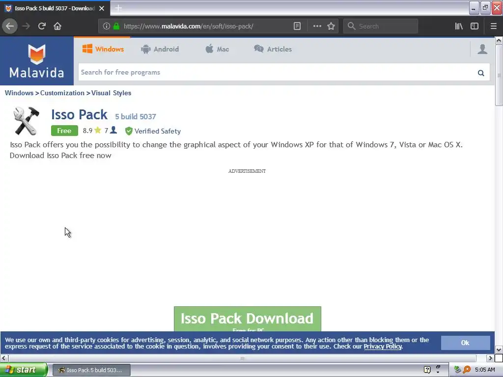Select the Mac category tab
This screenshot has height=377, width=503.
(217, 49)
